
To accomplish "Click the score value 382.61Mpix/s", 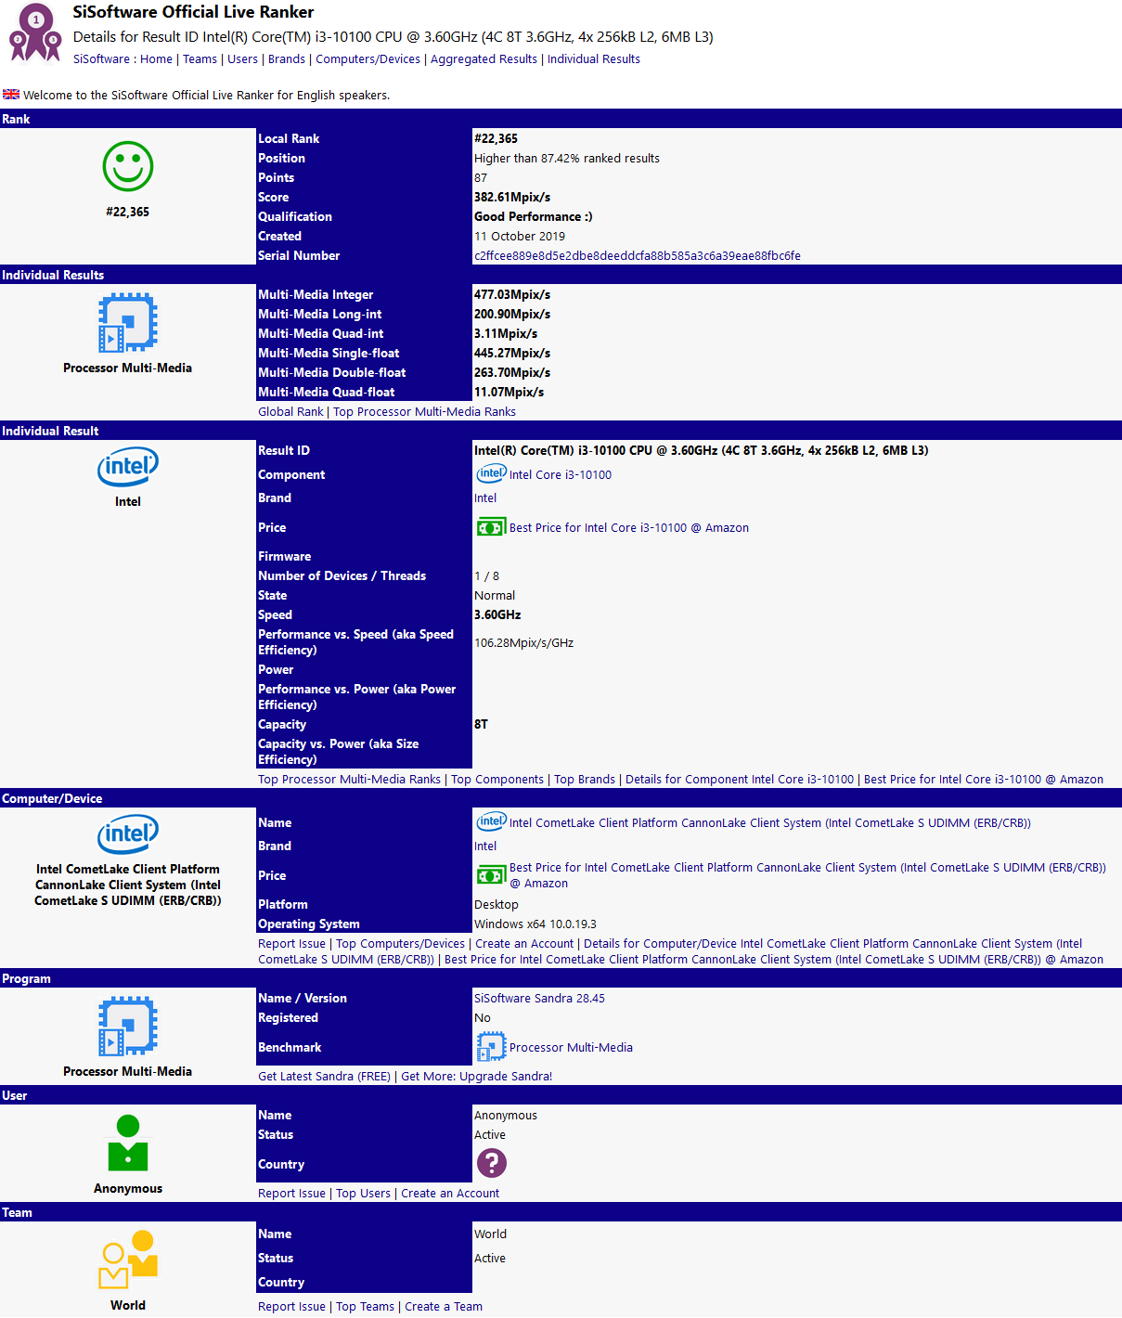I will 512,198.
